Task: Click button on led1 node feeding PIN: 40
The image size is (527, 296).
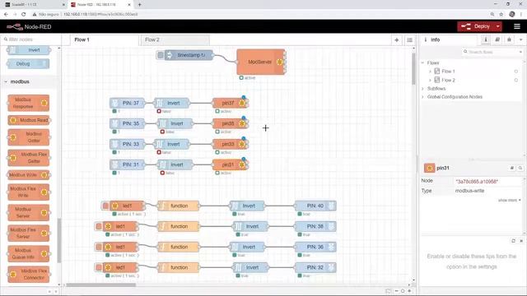Action: [105, 206]
